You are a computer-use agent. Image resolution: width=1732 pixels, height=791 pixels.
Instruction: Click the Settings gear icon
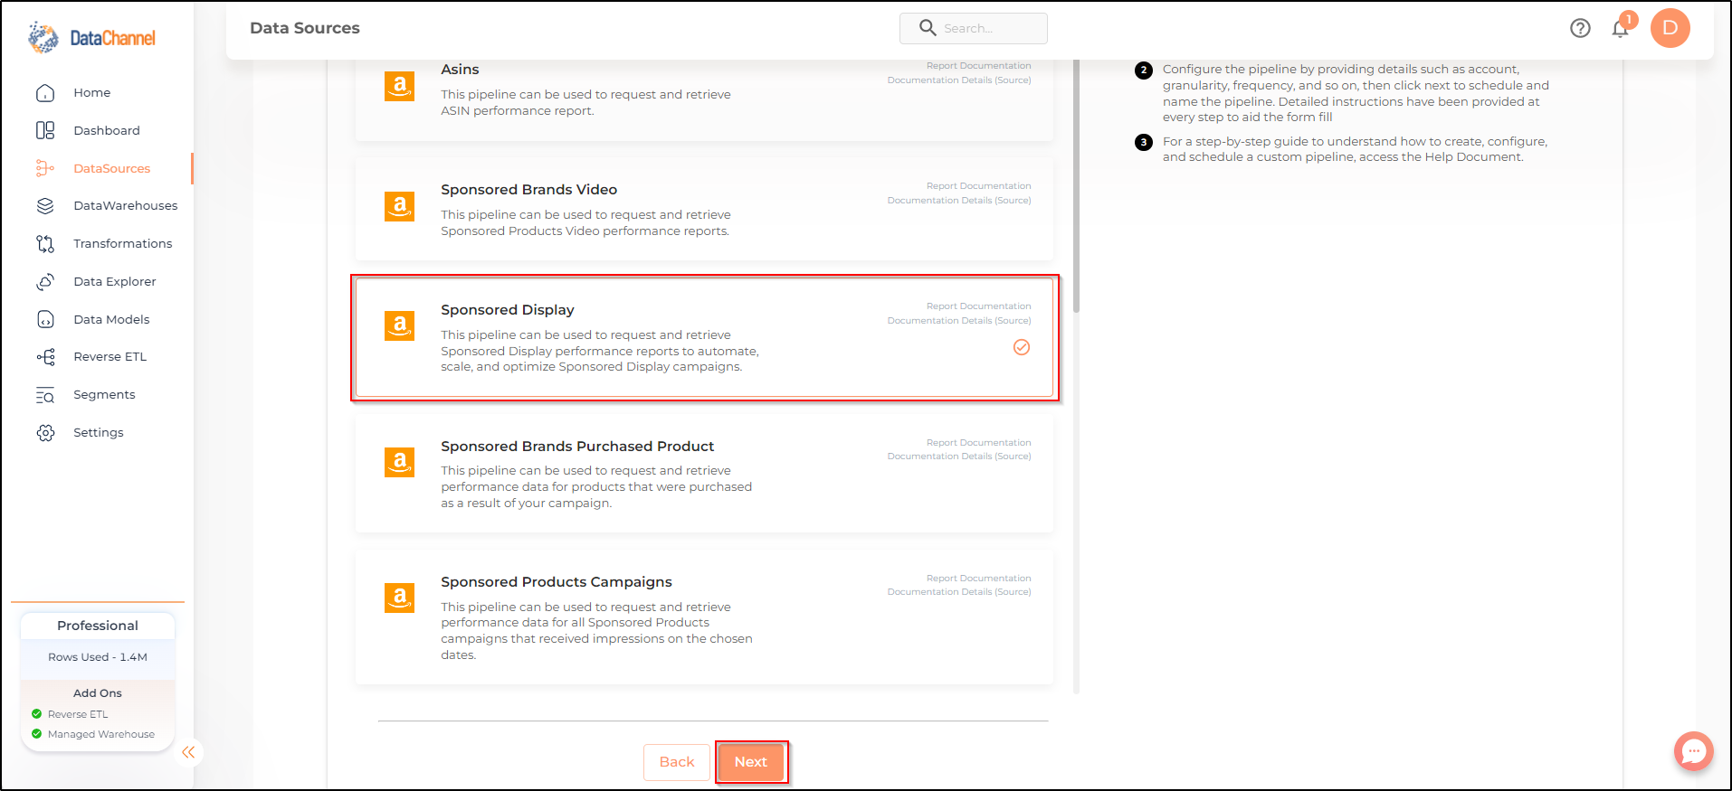click(x=45, y=433)
